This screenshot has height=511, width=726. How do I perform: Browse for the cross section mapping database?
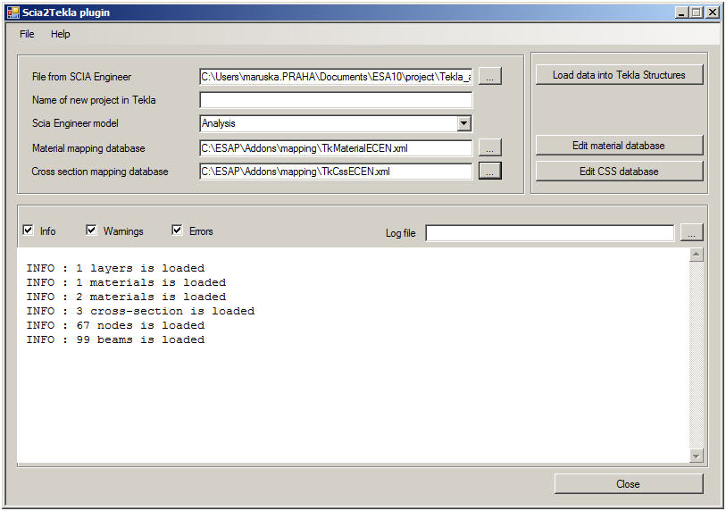pyautogui.click(x=490, y=171)
